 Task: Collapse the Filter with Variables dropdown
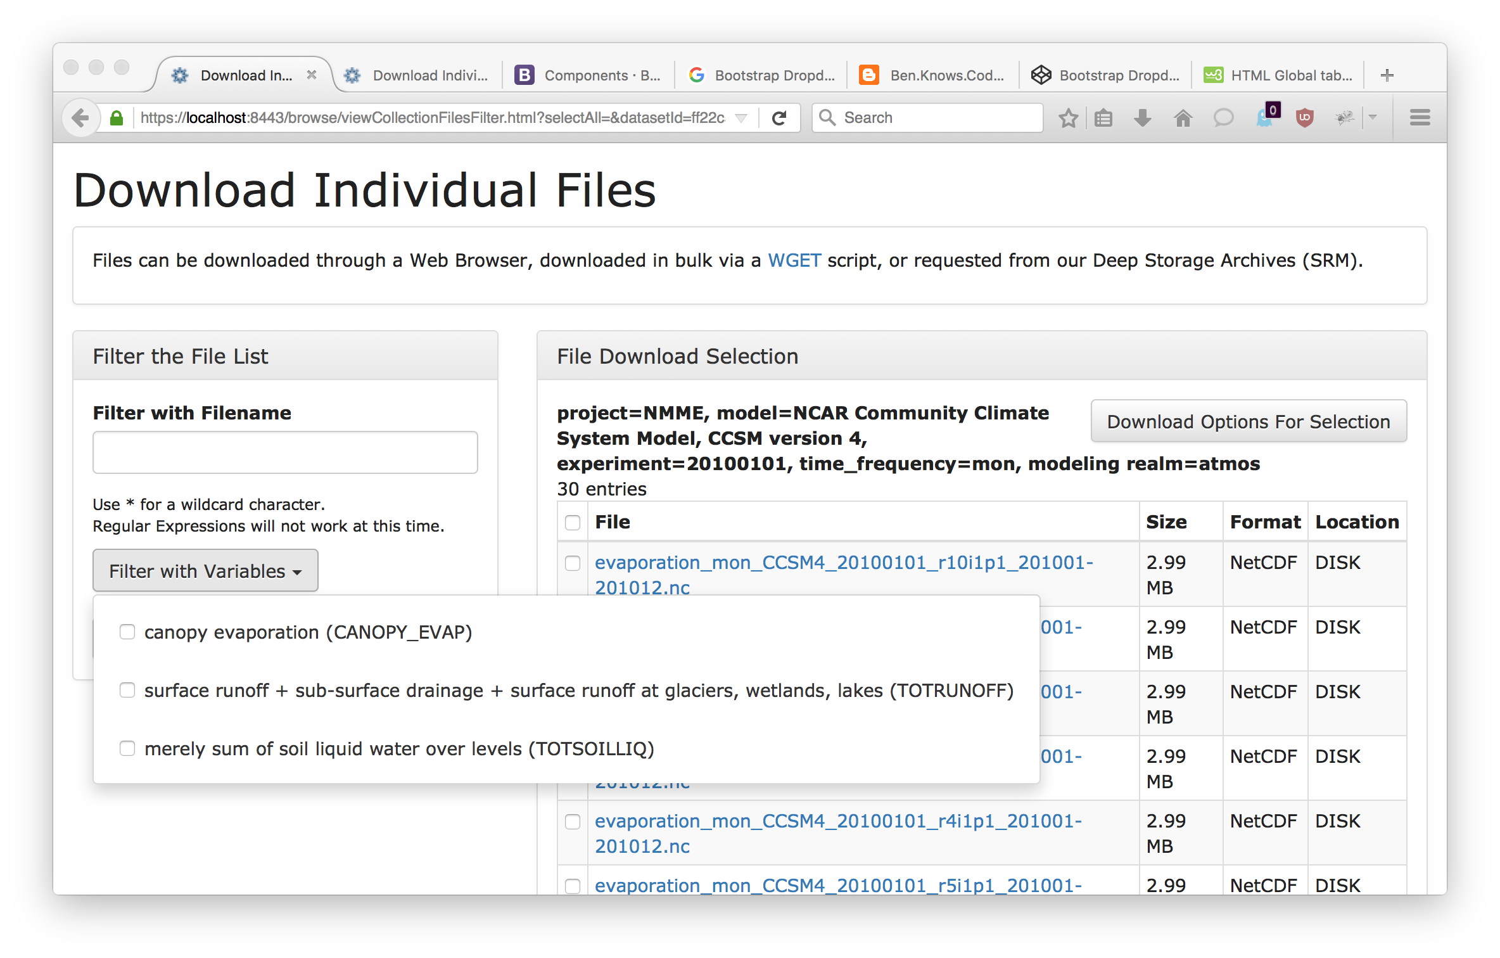click(205, 571)
